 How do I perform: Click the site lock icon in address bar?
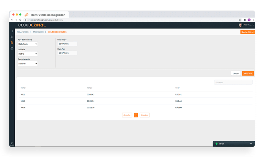[x=25, y=20]
